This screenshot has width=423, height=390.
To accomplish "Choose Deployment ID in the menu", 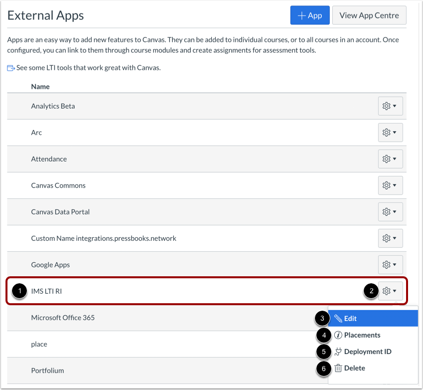I will click(367, 352).
